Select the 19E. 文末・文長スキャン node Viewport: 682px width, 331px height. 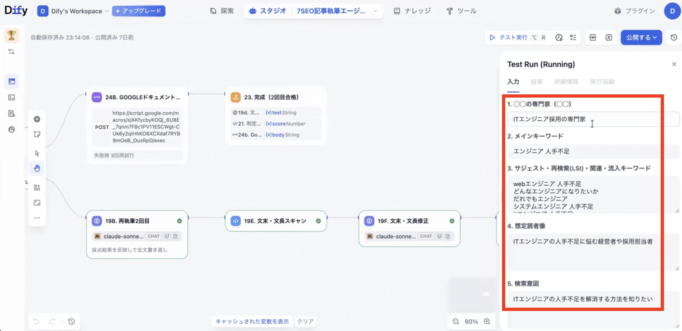click(276, 221)
